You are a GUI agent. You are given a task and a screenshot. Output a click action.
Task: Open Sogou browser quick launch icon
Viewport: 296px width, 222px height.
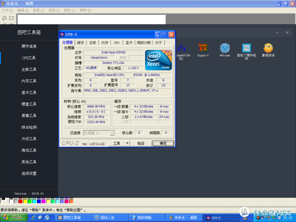pos(47,218)
